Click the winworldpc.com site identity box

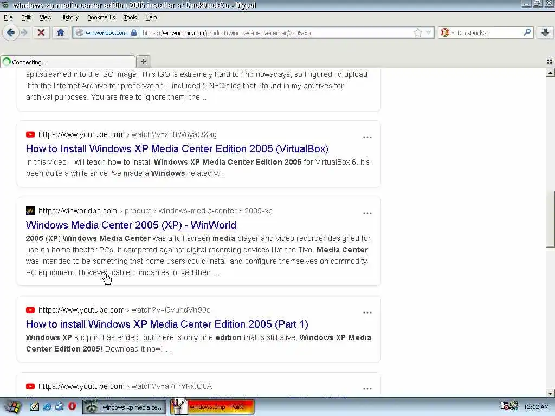pos(106,33)
